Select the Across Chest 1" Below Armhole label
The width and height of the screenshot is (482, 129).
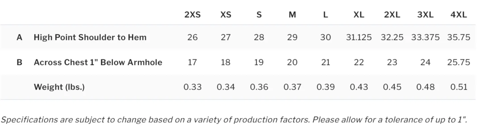(98, 62)
